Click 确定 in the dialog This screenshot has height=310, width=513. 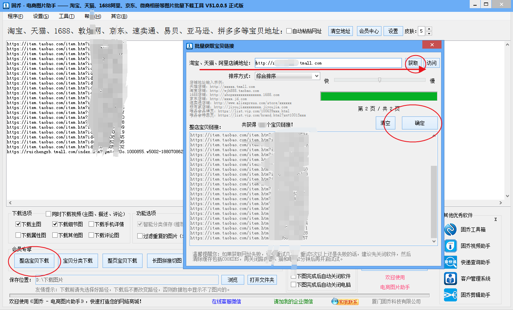coord(420,123)
